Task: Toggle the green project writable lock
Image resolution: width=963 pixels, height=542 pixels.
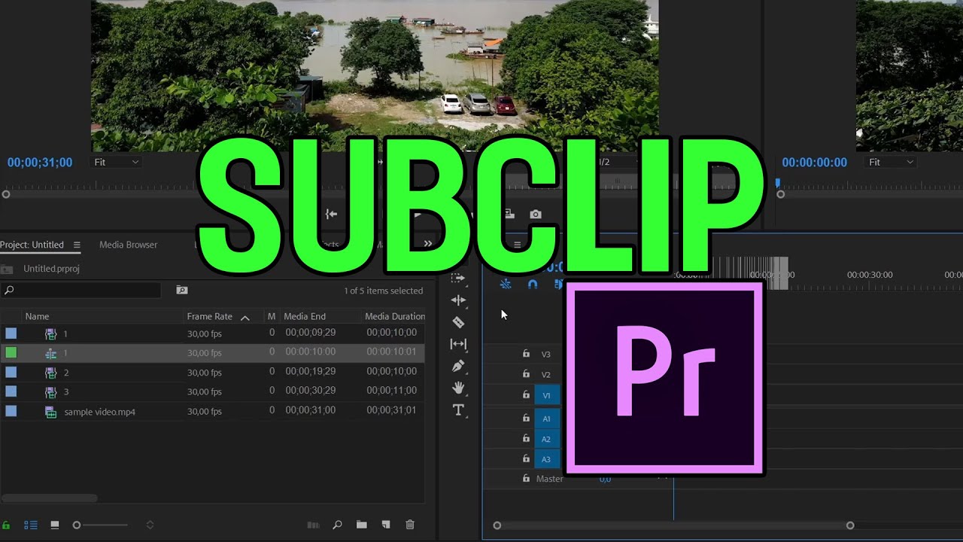Action: pos(6,525)
